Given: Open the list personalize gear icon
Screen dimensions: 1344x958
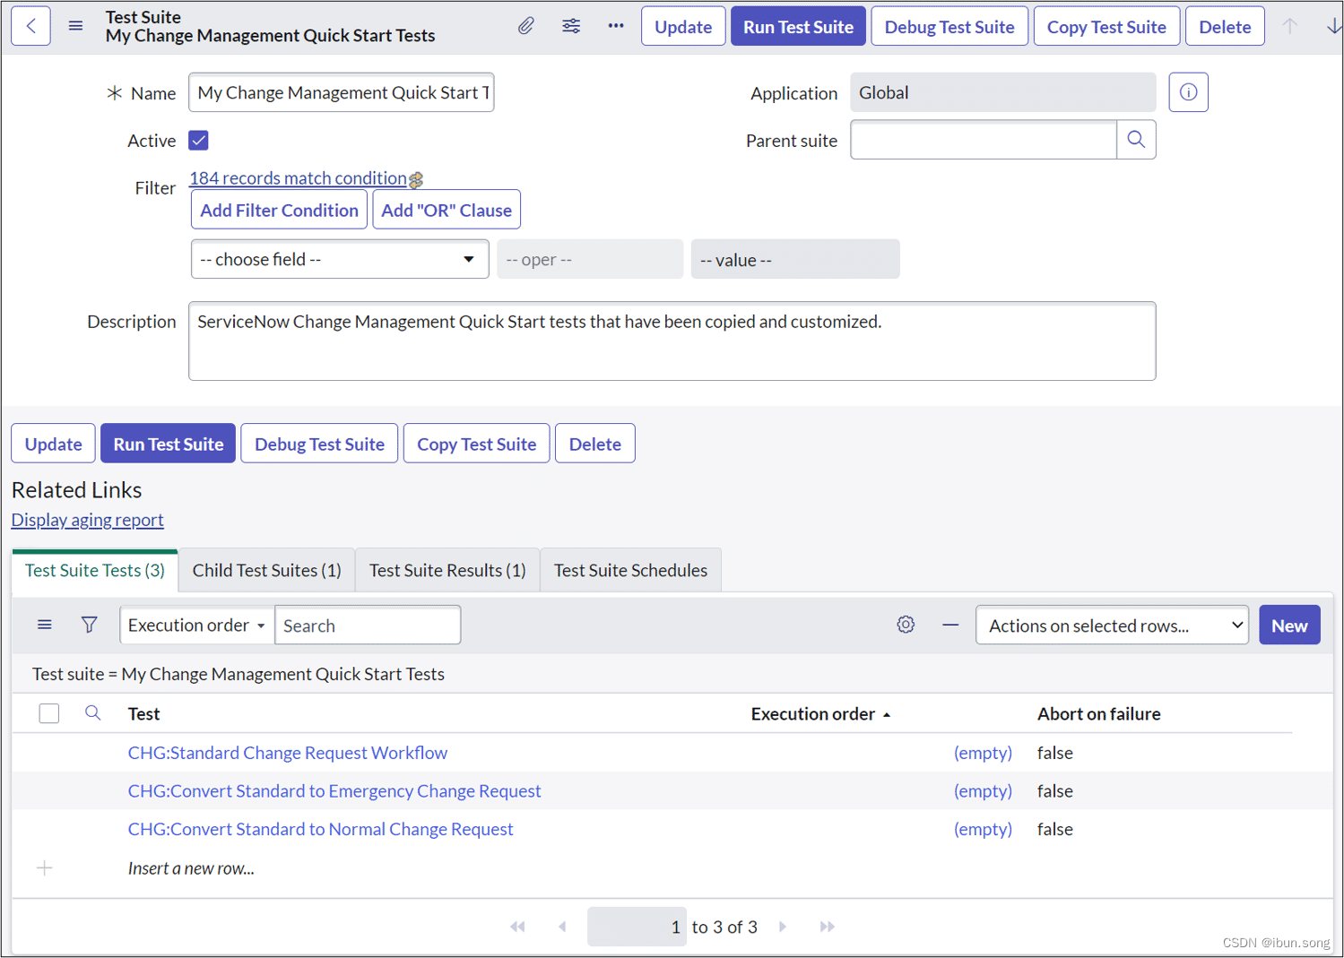Looking at the screenshot, I should tap(906, 625).
